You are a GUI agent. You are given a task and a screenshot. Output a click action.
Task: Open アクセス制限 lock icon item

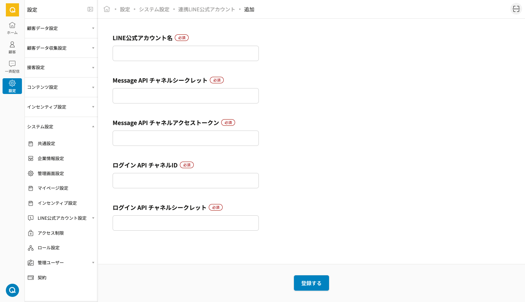coord(50,233)
